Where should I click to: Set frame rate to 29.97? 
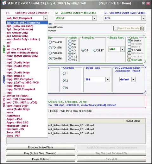[x=95, y=50]
